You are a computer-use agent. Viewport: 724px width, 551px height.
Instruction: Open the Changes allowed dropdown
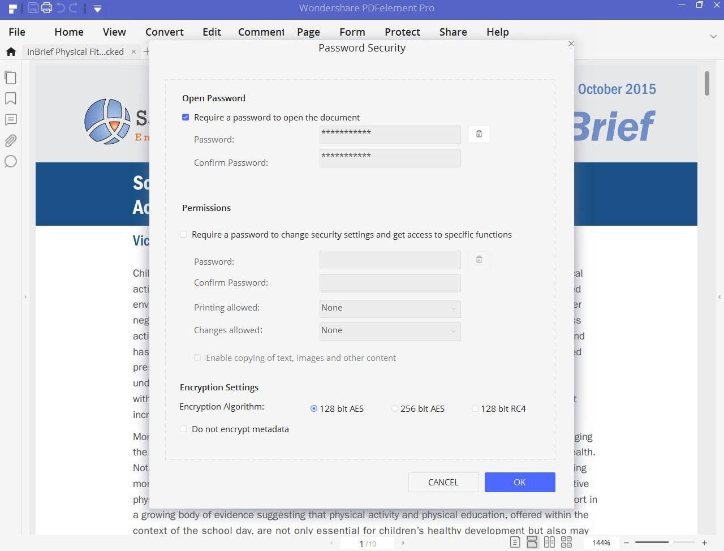390,331
